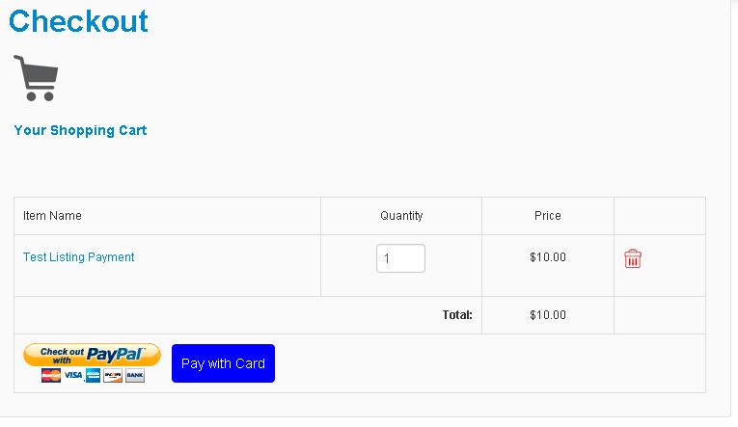Open the Test Listing Payment link
Screen dimensions: 738x427
[78, 257]
